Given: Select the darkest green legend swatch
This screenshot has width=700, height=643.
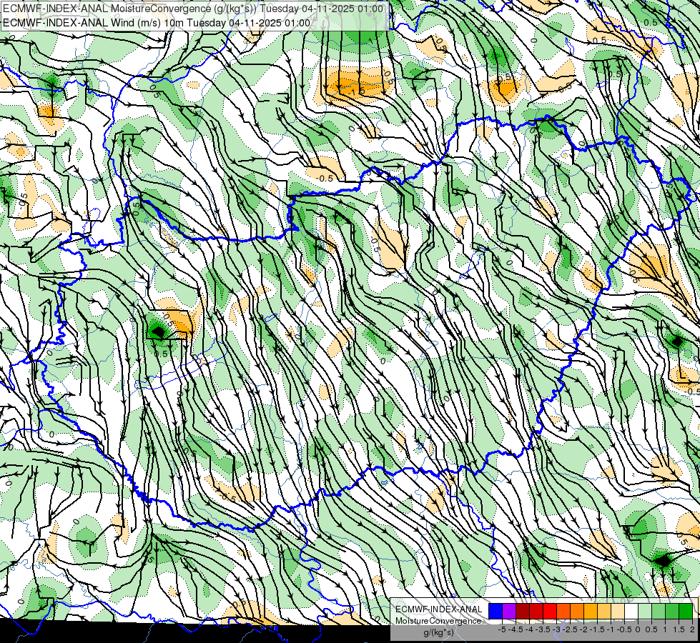Looking at the screenshot, I should 686,611.
